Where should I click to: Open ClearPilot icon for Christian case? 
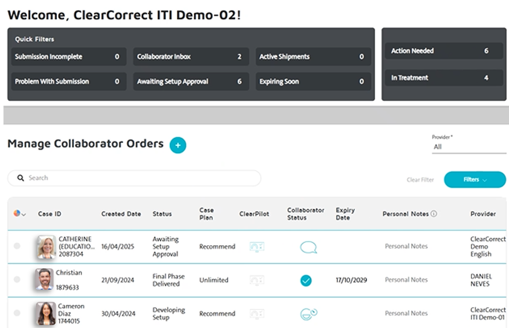(x=257, y=280)
